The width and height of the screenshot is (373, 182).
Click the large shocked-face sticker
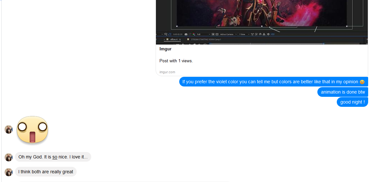click(32, 130)
